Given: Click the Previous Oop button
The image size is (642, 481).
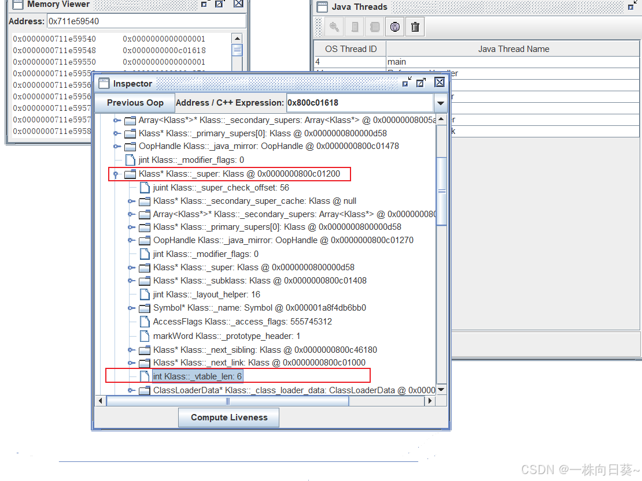Looking at the screenshot, I should point(135,103).
